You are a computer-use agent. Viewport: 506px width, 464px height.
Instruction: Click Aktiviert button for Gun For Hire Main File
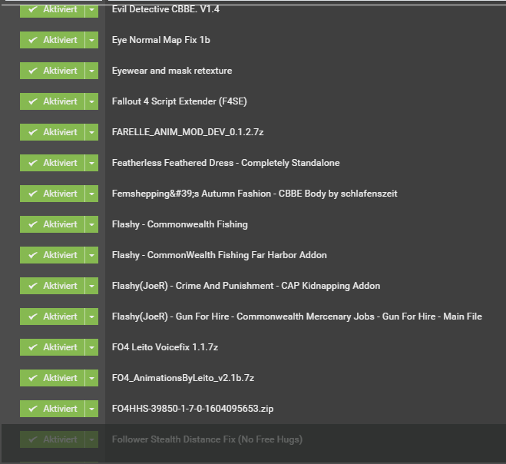click(52, 317)
